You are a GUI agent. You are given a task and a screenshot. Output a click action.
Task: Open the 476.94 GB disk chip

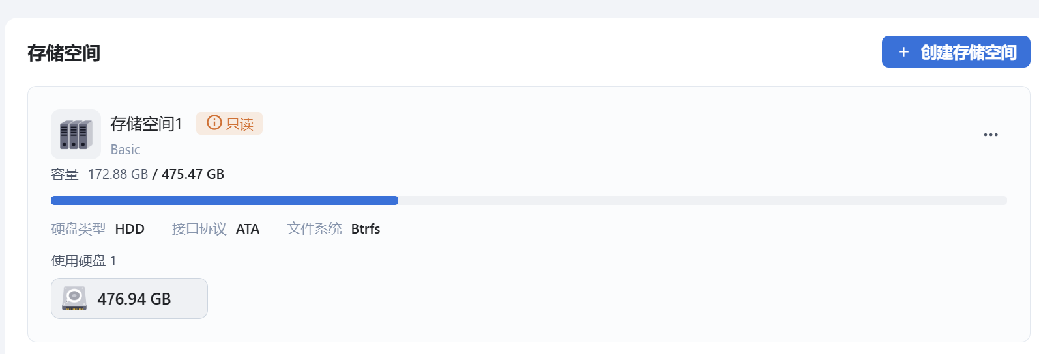point(129,299)
